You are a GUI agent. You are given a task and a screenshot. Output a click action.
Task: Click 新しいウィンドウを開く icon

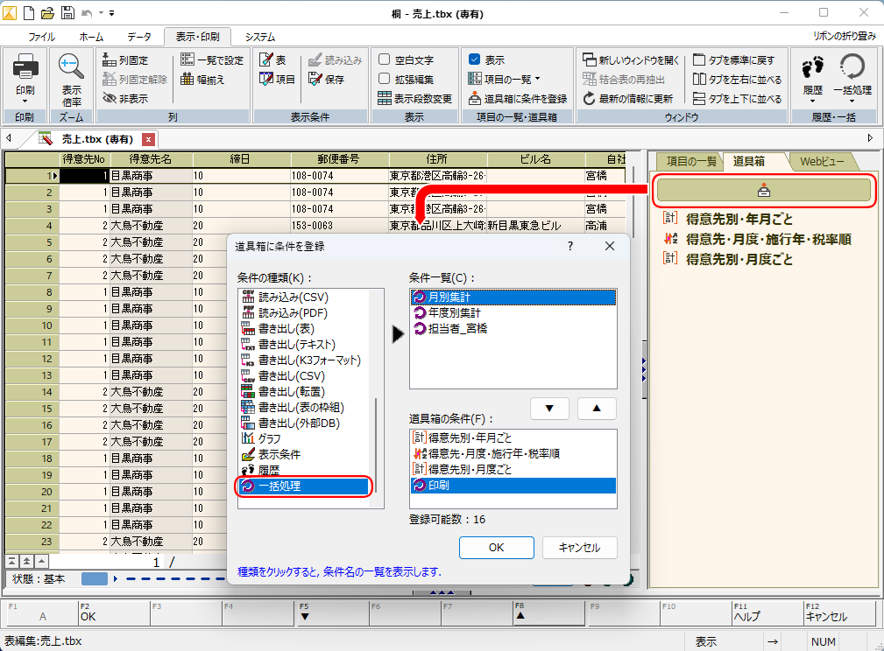tap(590, 60)
